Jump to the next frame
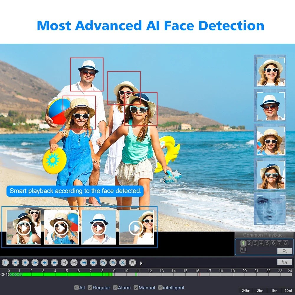The height and width of the screenshot is (295, 295). coord(74,263)
